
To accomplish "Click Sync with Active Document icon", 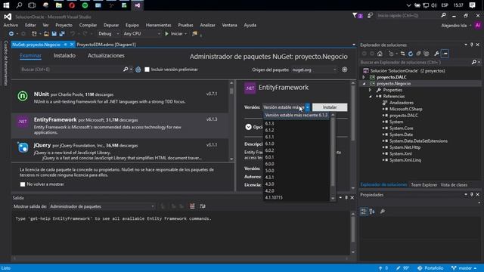I will click(402, 54).
